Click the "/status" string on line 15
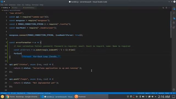 (23, 65)
